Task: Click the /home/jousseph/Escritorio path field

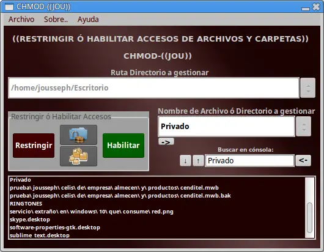Action: click(153, 88)
